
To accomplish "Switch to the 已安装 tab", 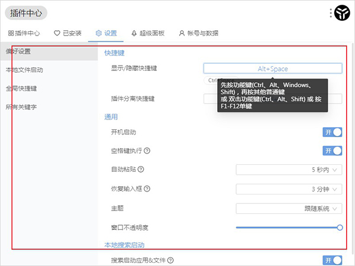I will [x=67, y=33].
